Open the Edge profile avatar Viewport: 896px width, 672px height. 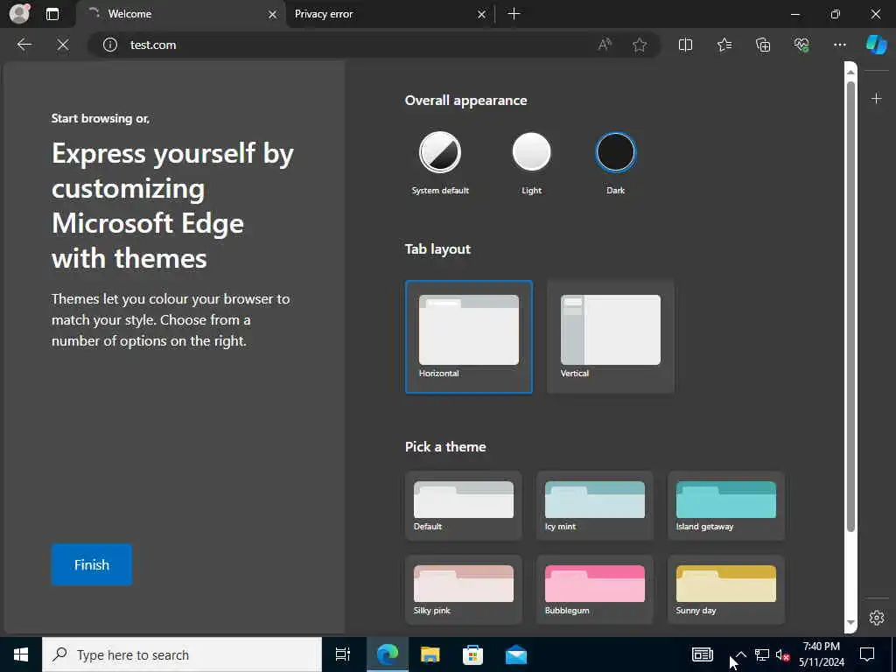pyautogui.click(x=19, y=14)
